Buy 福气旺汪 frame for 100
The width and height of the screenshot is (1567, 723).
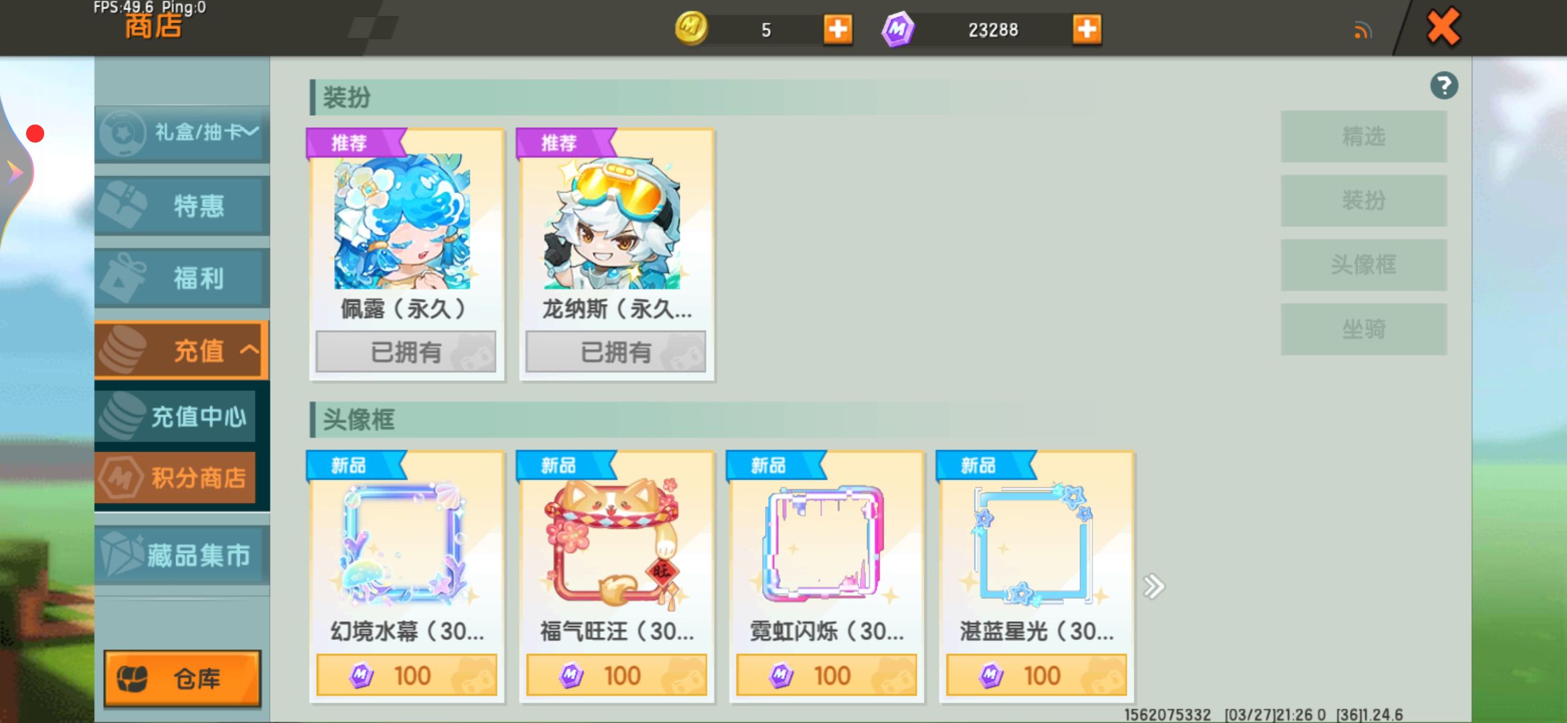pos(616,675)
